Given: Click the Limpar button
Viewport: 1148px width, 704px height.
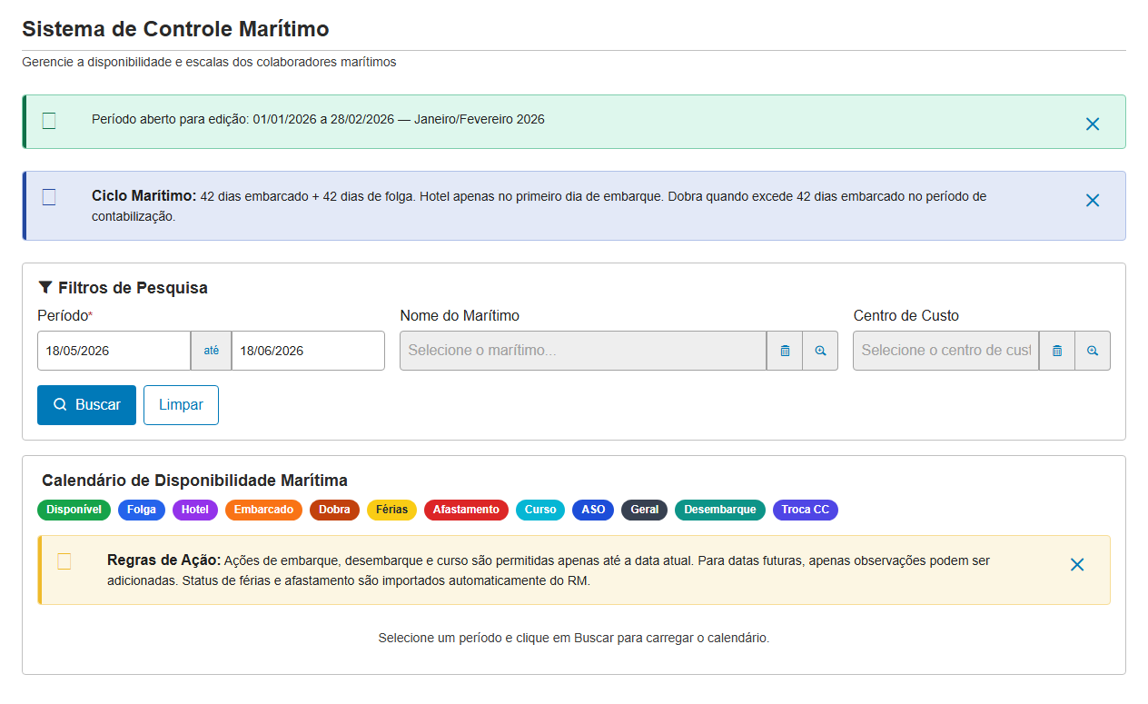Looking at the screenshot, I should tap(181, 405).
